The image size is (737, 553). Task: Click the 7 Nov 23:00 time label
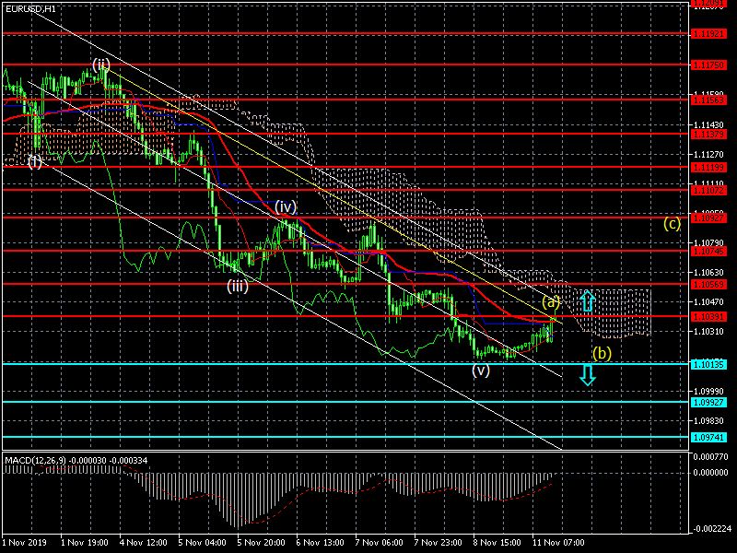439,543
